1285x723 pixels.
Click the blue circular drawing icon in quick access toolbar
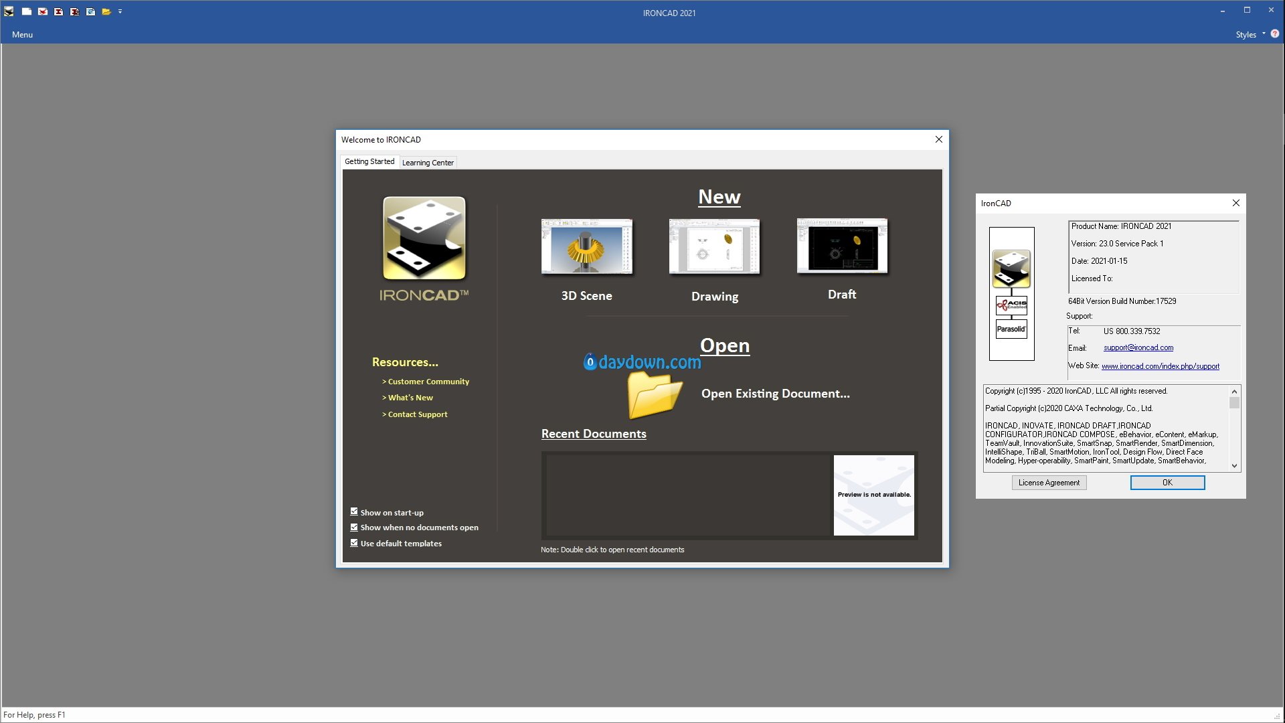90,11
